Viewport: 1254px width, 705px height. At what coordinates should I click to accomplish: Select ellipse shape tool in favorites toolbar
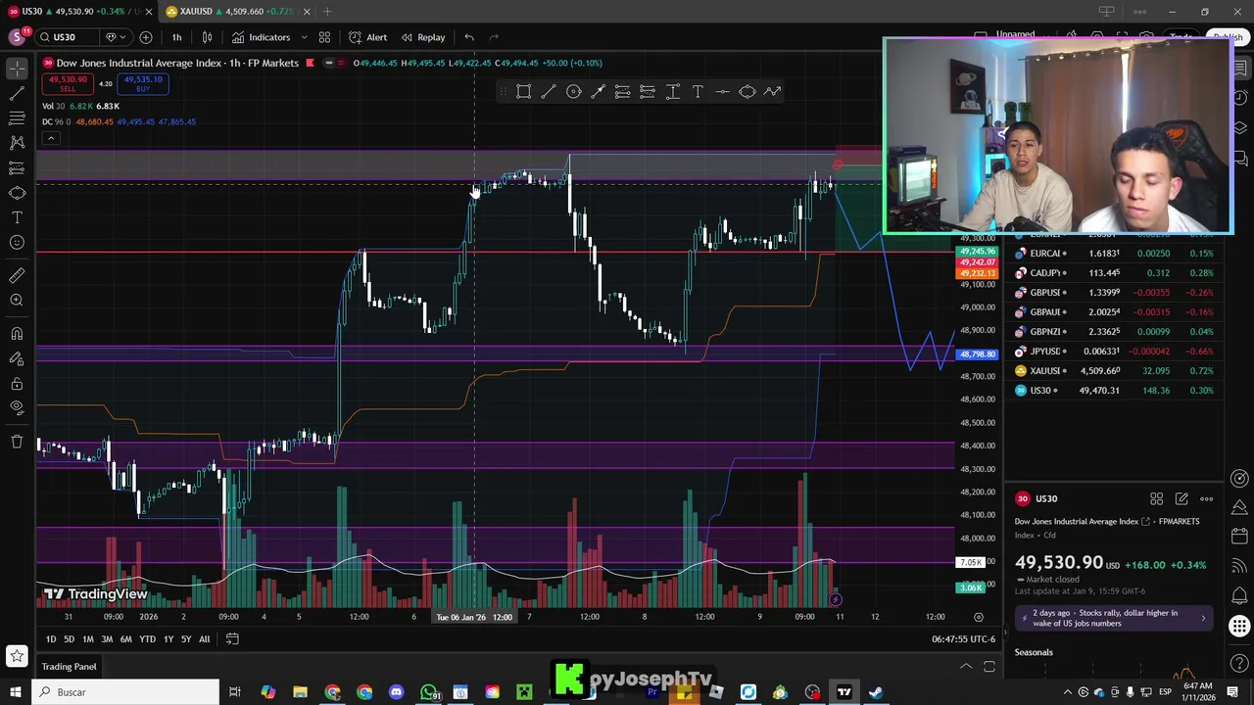[x=747, y=92]
